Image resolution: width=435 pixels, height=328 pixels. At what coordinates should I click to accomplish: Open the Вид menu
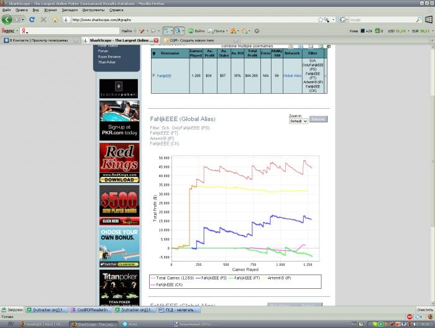(x=36, y=10)
